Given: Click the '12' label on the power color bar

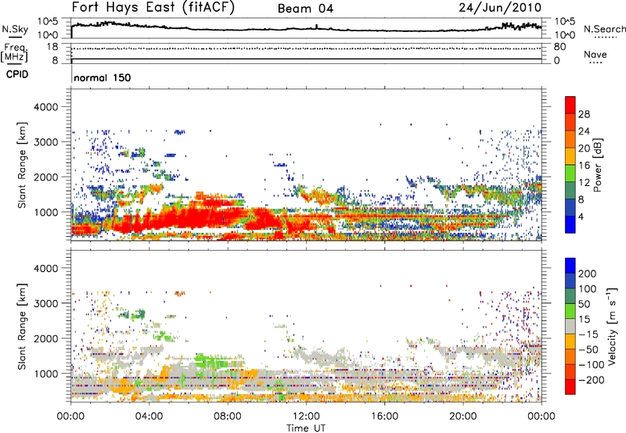Looking at the screenshot, I should pyautogui.click(x=584, y=183).
